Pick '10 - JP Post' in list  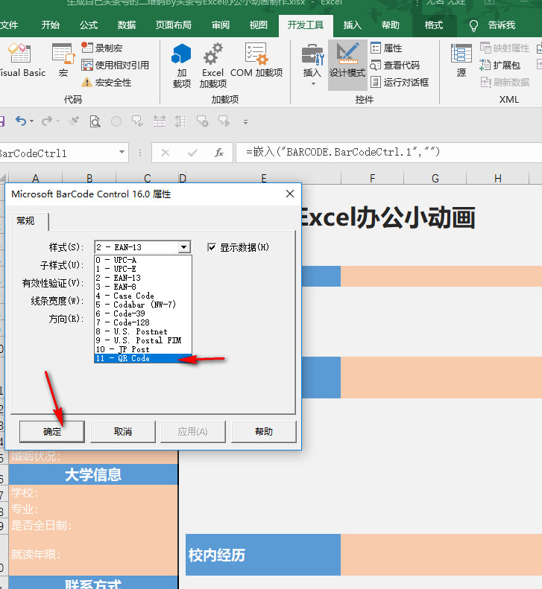pos(143,349)
